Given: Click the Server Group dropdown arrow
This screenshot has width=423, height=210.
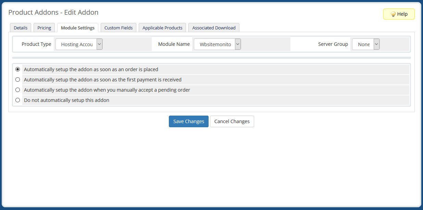Looking at the screenshot, I should 376,44.
